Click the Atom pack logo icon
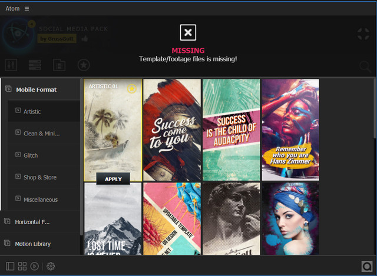The width and height of the screenshot is (377, 276). tap(18, 35)
